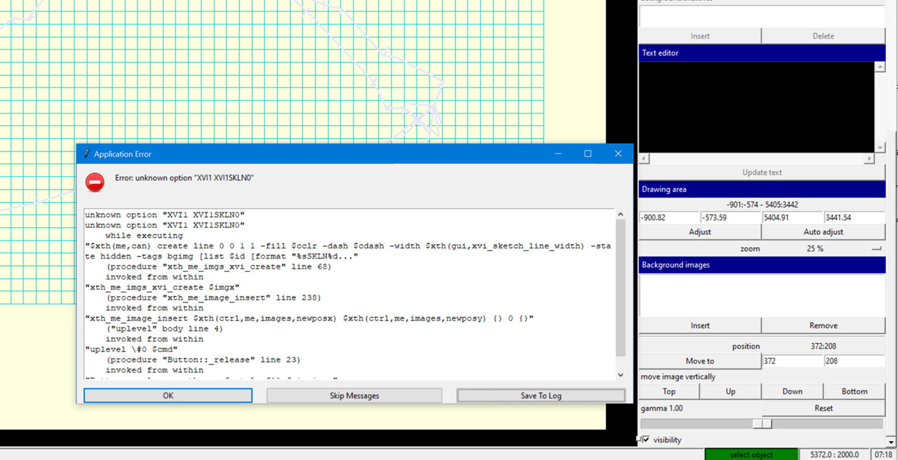This screenshot has height=460, width=898.
Task: Minimize the Application Error dialog
Action: pyautogui.click(x=558, y=154)
